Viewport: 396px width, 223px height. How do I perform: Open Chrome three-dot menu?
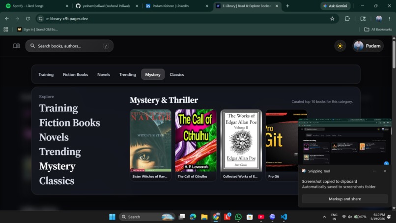390,19
